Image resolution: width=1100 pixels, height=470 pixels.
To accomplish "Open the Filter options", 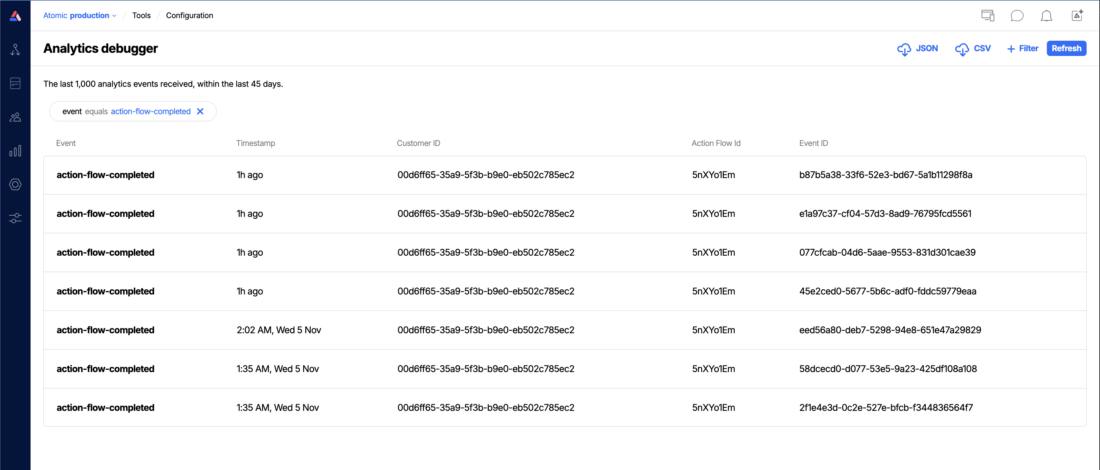I will (x=1023, y=48).
